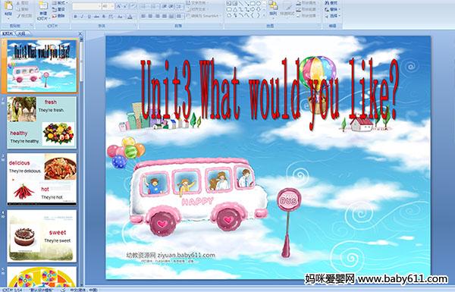This screenshot has width=455, height=292.
Task: Click the Font Color (A) button
Action: coord(130,17)
